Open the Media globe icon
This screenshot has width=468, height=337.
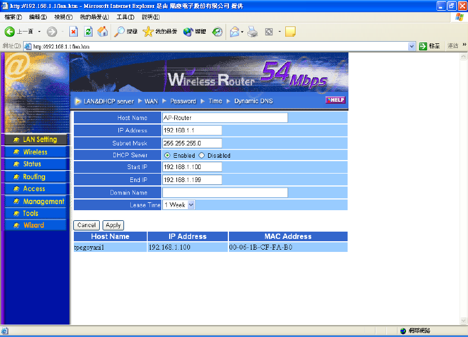188,32
